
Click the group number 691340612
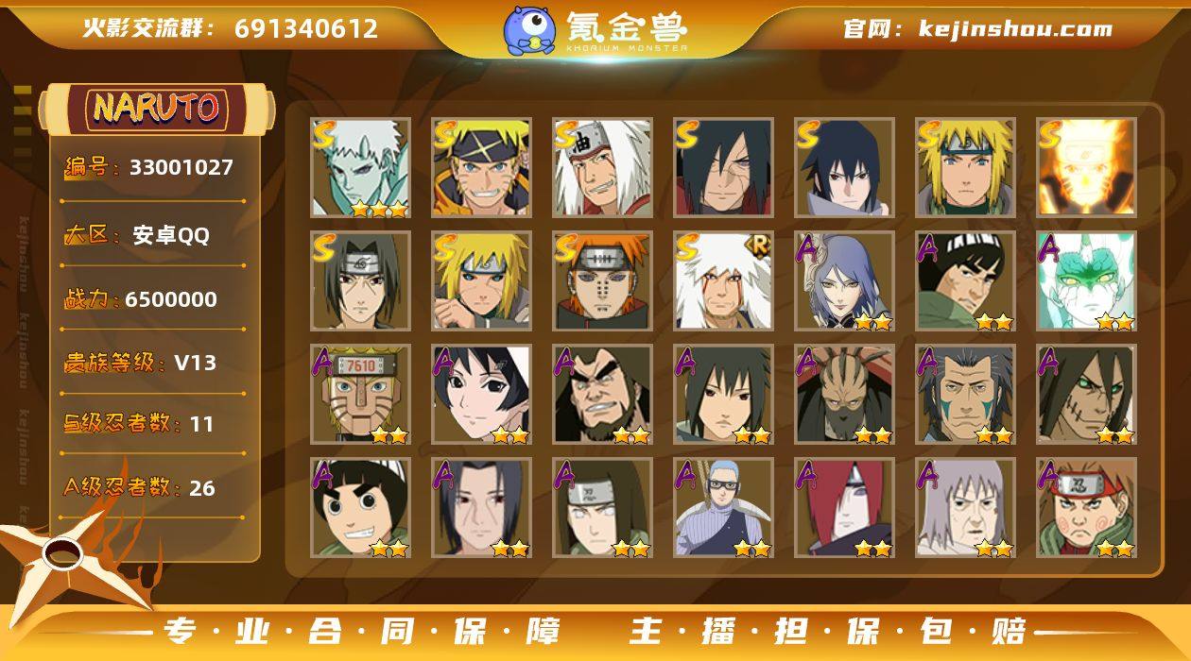point(306,28)
